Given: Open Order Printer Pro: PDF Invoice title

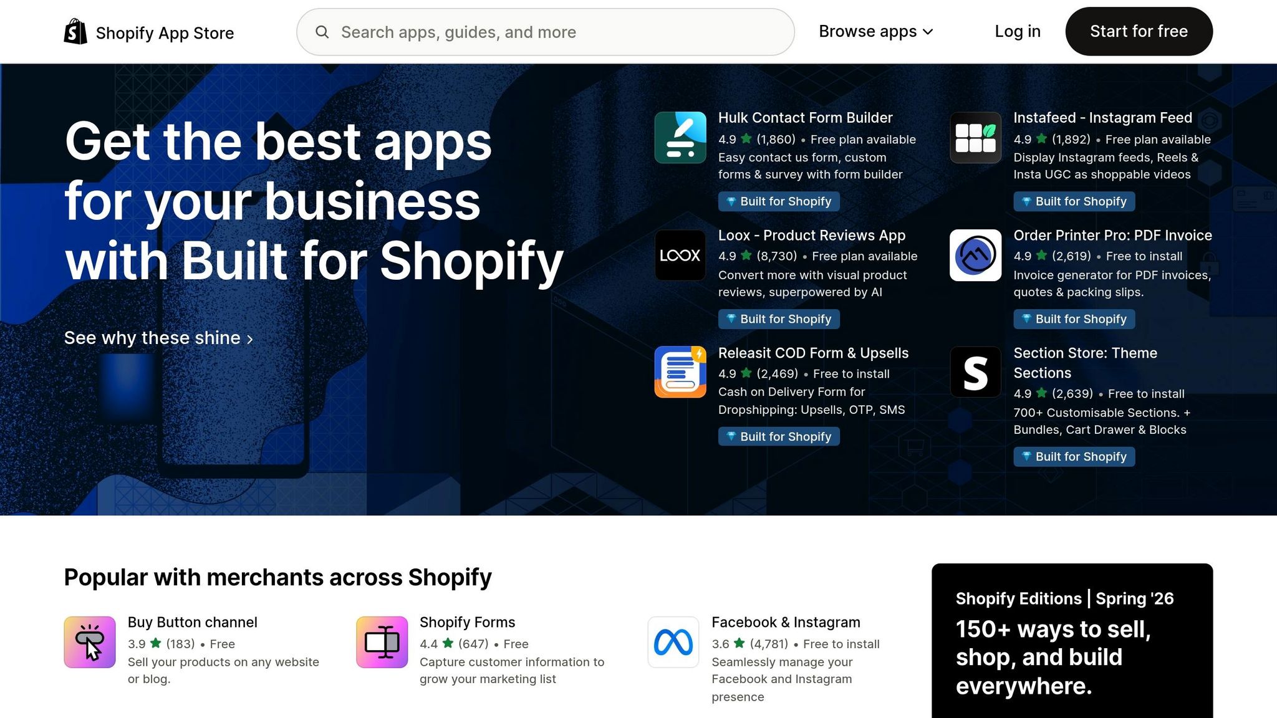Looking at the screenshot, I should (x=1113, y=236).
